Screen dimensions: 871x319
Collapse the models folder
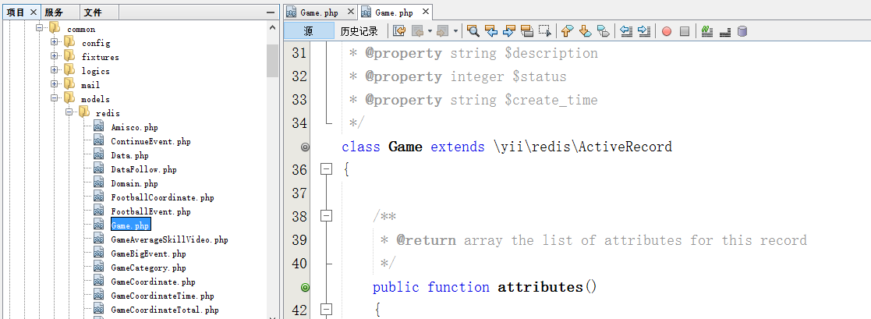click(x=54, y=97)
